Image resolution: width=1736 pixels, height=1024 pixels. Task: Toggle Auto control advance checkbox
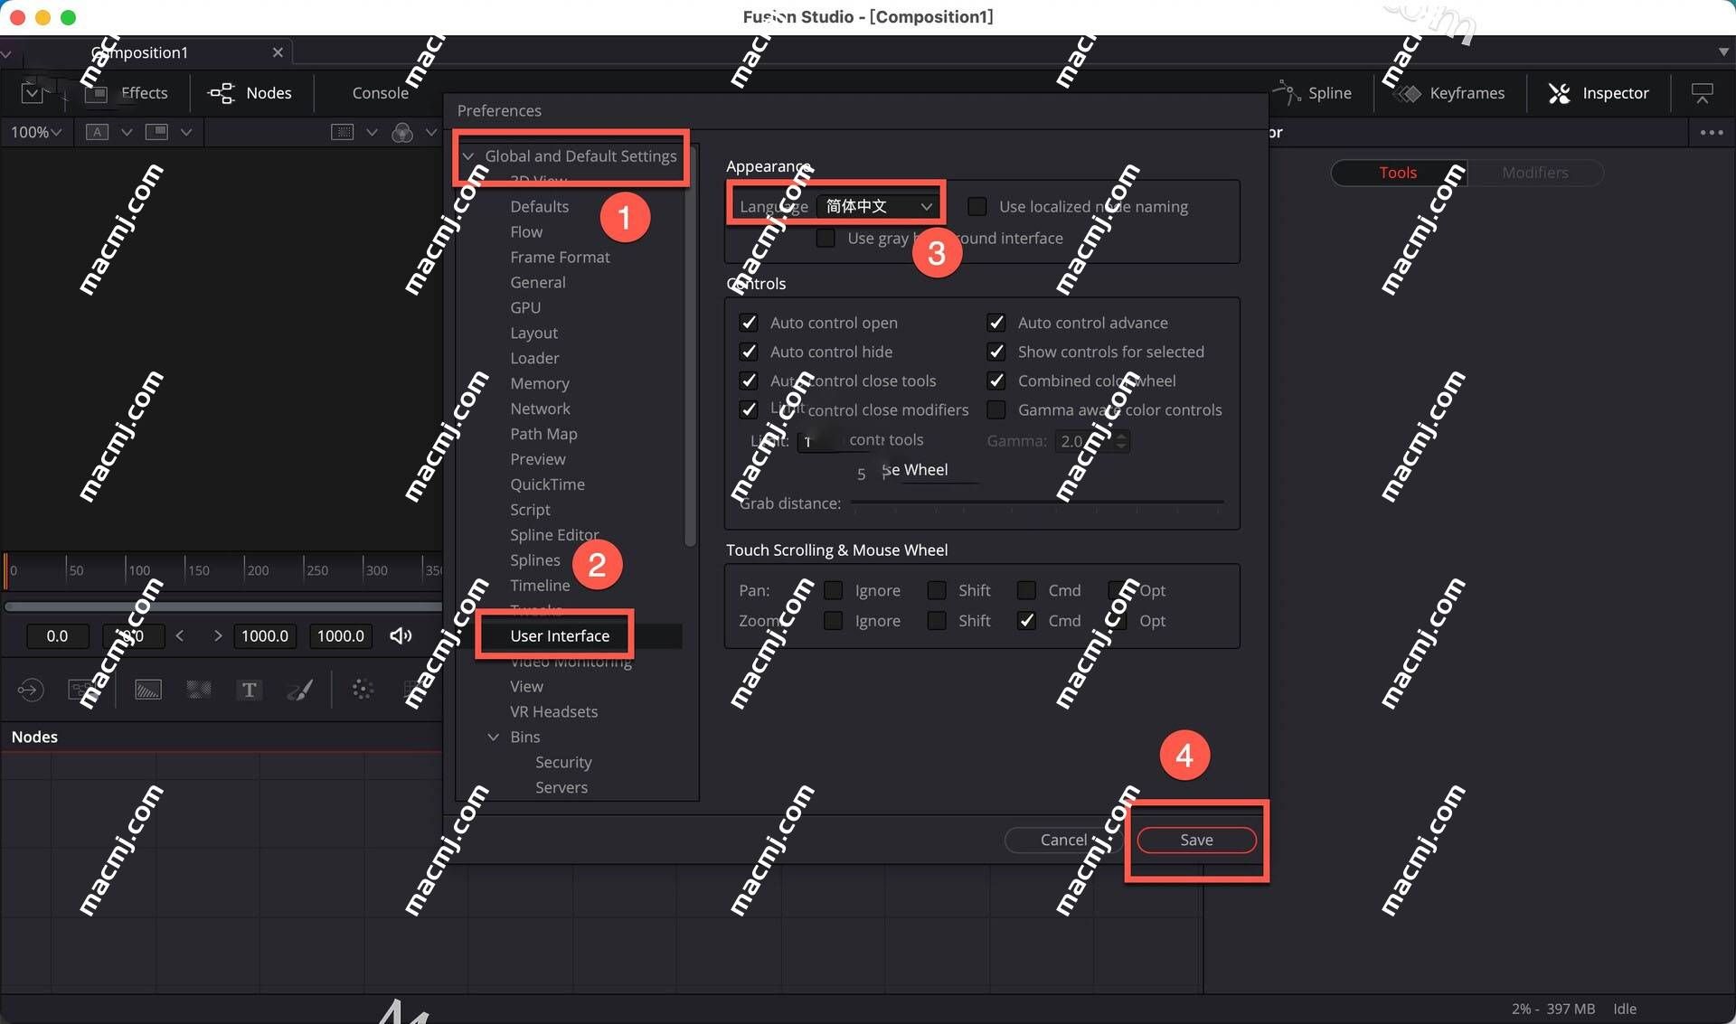[995, 323]
